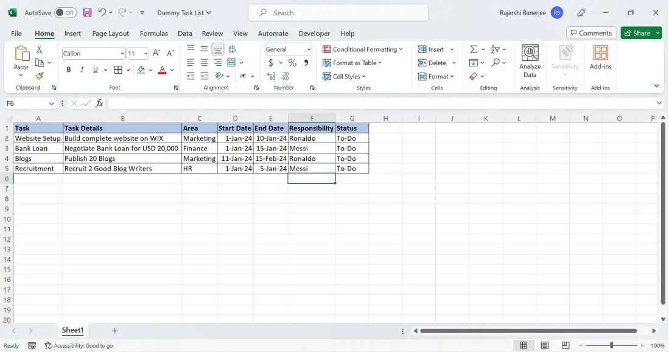Click the Paste clipboard icon
The height and width of the screenshot is (352, 669).
pos(21,55)
